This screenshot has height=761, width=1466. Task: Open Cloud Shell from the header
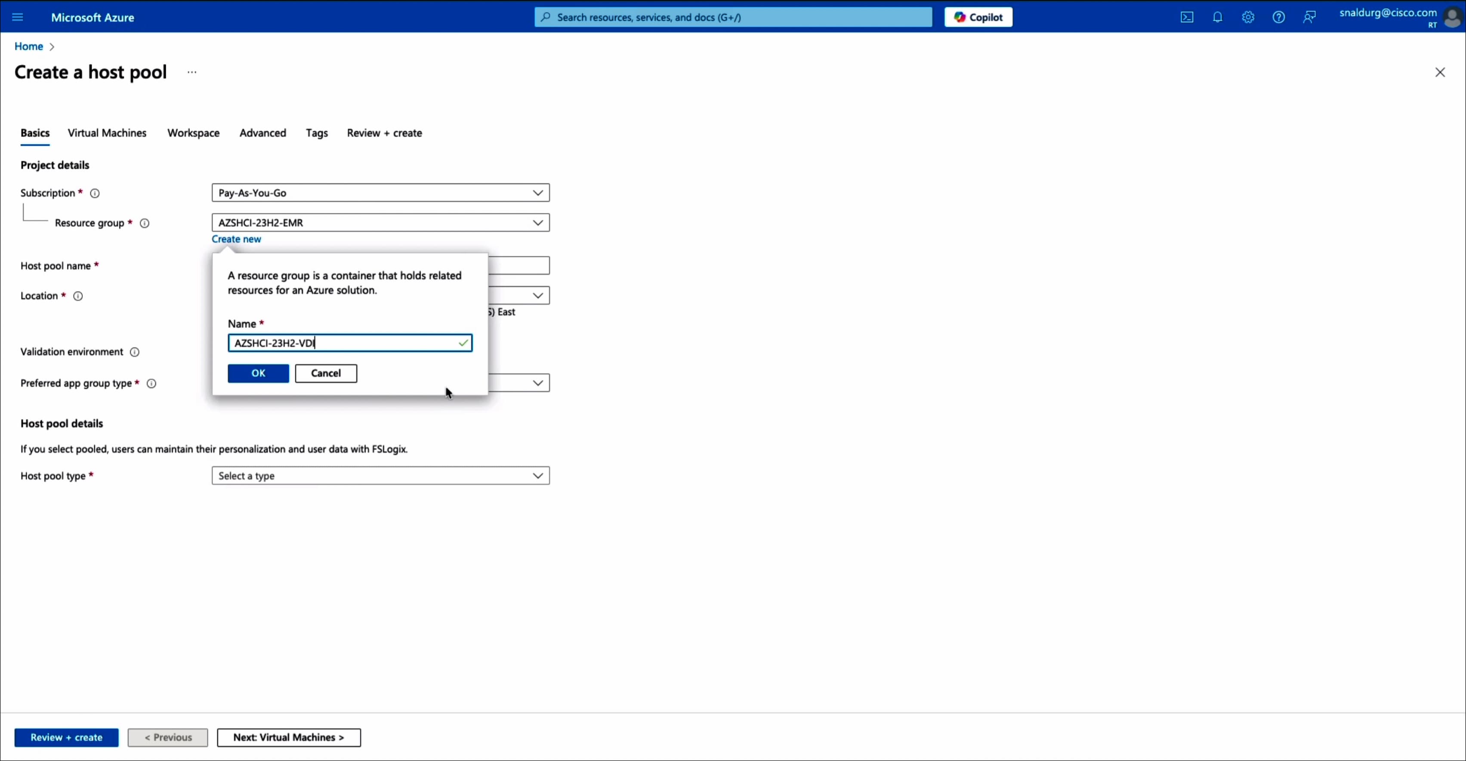tap(1187, 17)
